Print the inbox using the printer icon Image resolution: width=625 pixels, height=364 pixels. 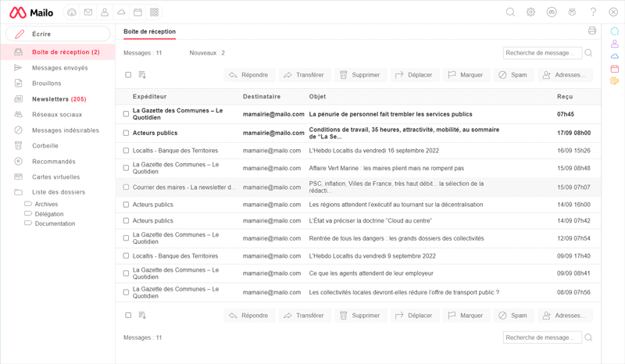591,31
